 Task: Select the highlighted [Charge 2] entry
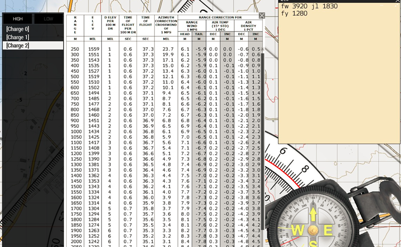(x=33, y=45)
